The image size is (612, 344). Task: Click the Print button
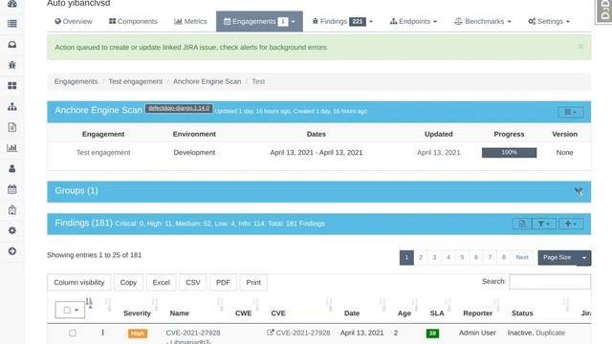pyautogui.click(x=253, y=283)
